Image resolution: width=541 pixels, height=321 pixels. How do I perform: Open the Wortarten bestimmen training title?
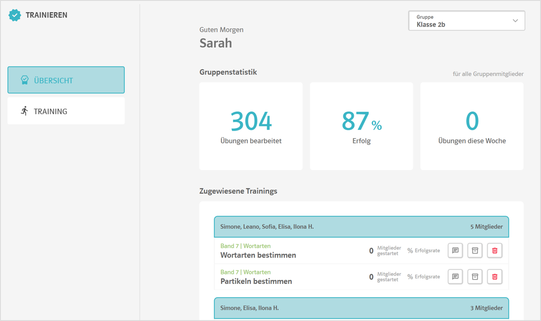tap(258, 255)
